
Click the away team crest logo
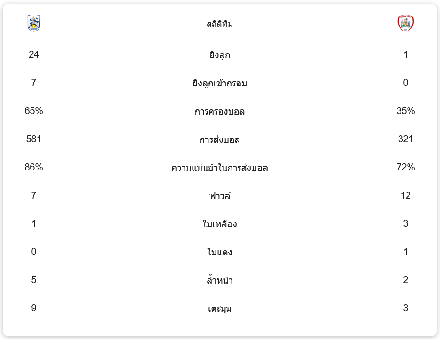click(x=406, y=23)
